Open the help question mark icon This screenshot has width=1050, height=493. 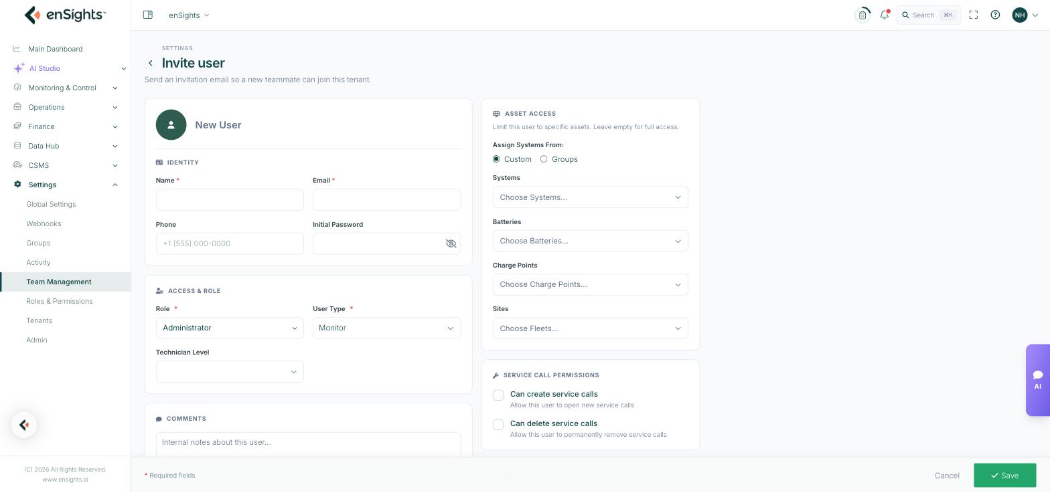[995, 15]
